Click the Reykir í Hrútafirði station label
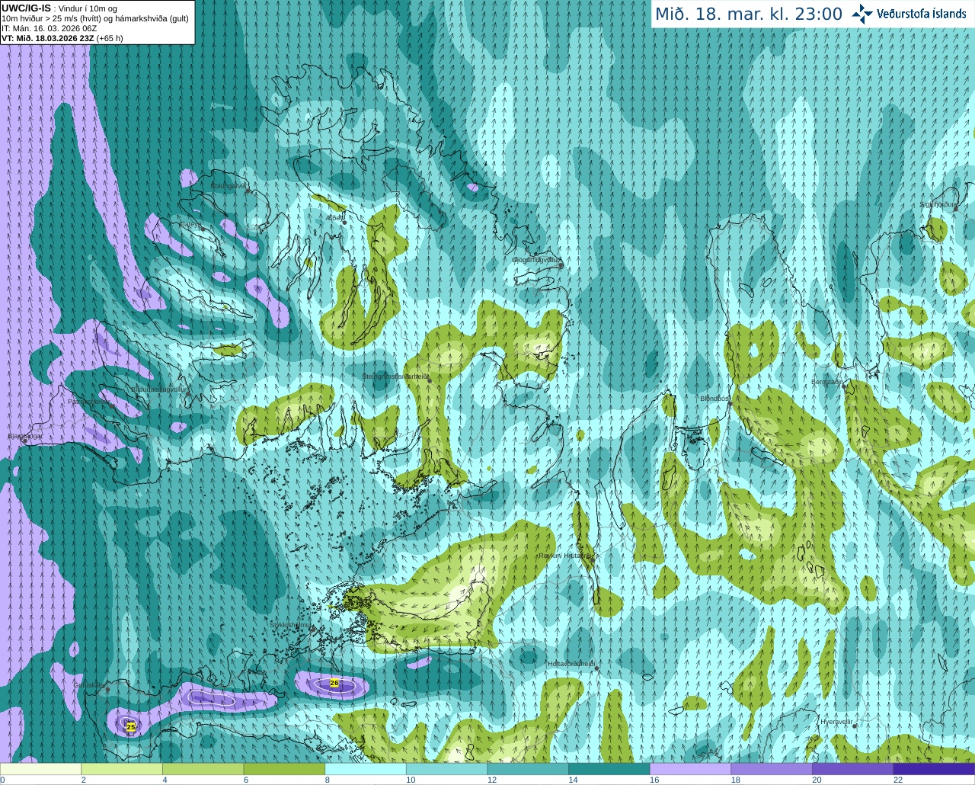Image resolution: width=975 pixels, height=785 pixels. tap(565, 556)
